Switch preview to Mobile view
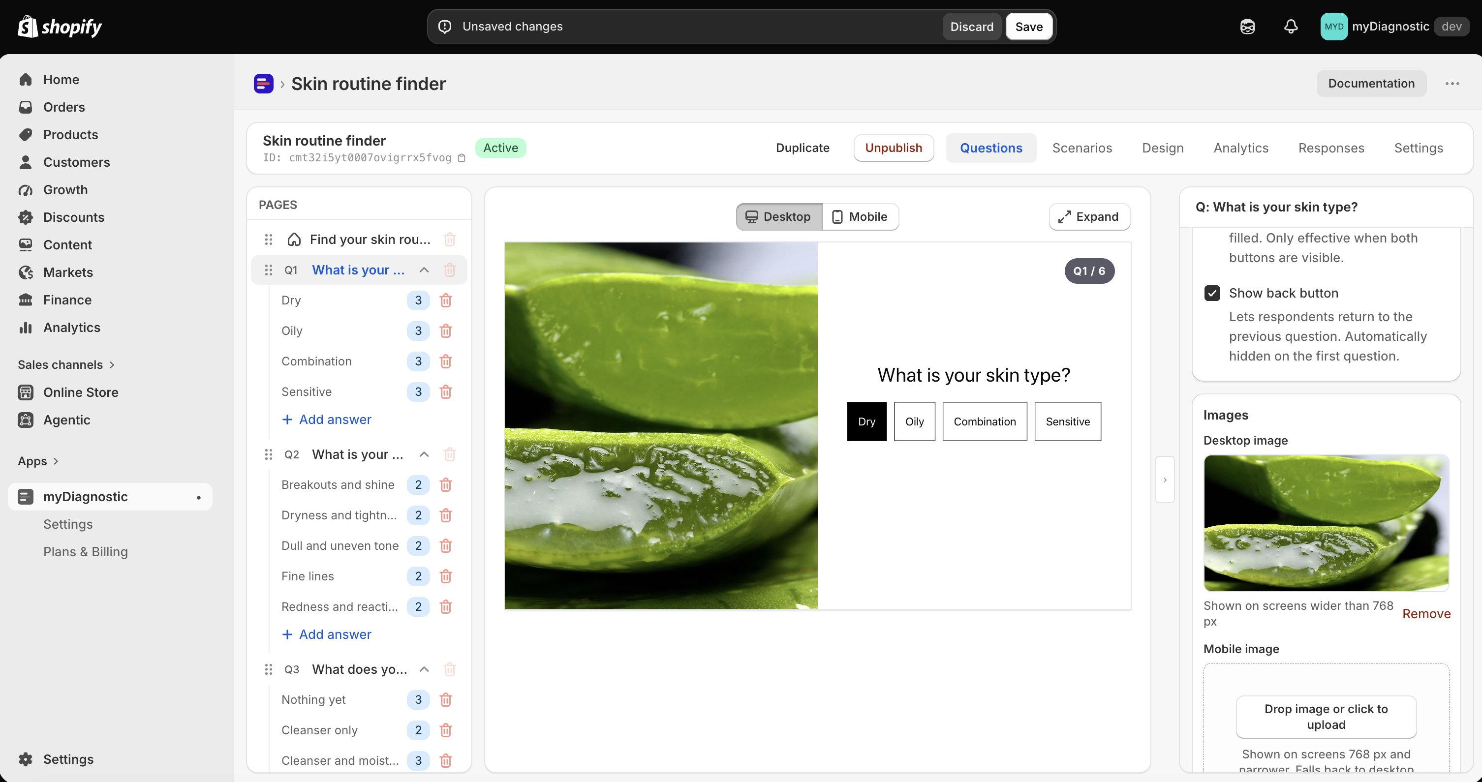Viewport: 1482px width, 782px height. 860,217
